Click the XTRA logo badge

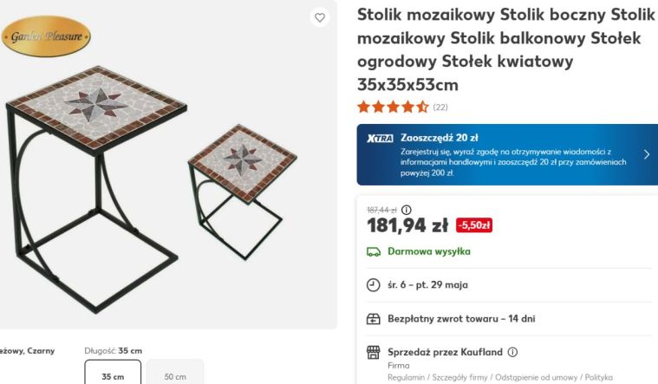coord(380,138)
